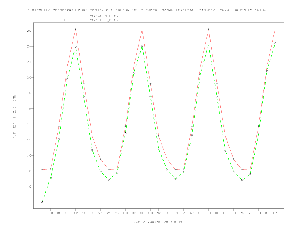Click x-axis forecast hour label 78
Viewport: 300px width, 232px height.
click(259, 213)
